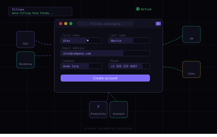Click the 'Phone' field label
This screenshot has width=217, height=137.
click(x=114, y=61)
